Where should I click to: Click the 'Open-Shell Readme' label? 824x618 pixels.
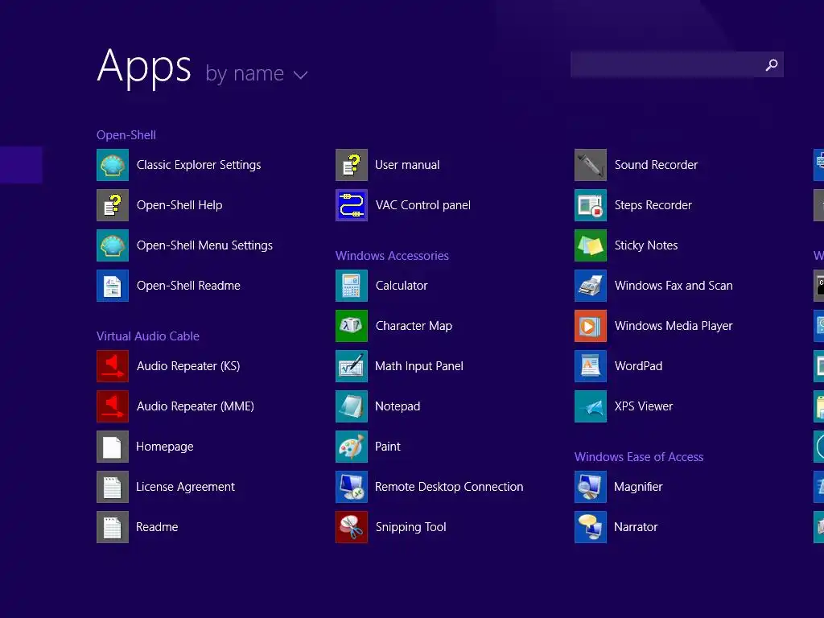(x=188, y=286)
